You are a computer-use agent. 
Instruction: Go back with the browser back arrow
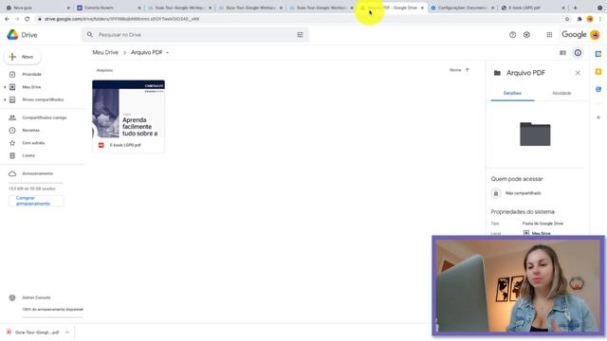click(7, 19)
